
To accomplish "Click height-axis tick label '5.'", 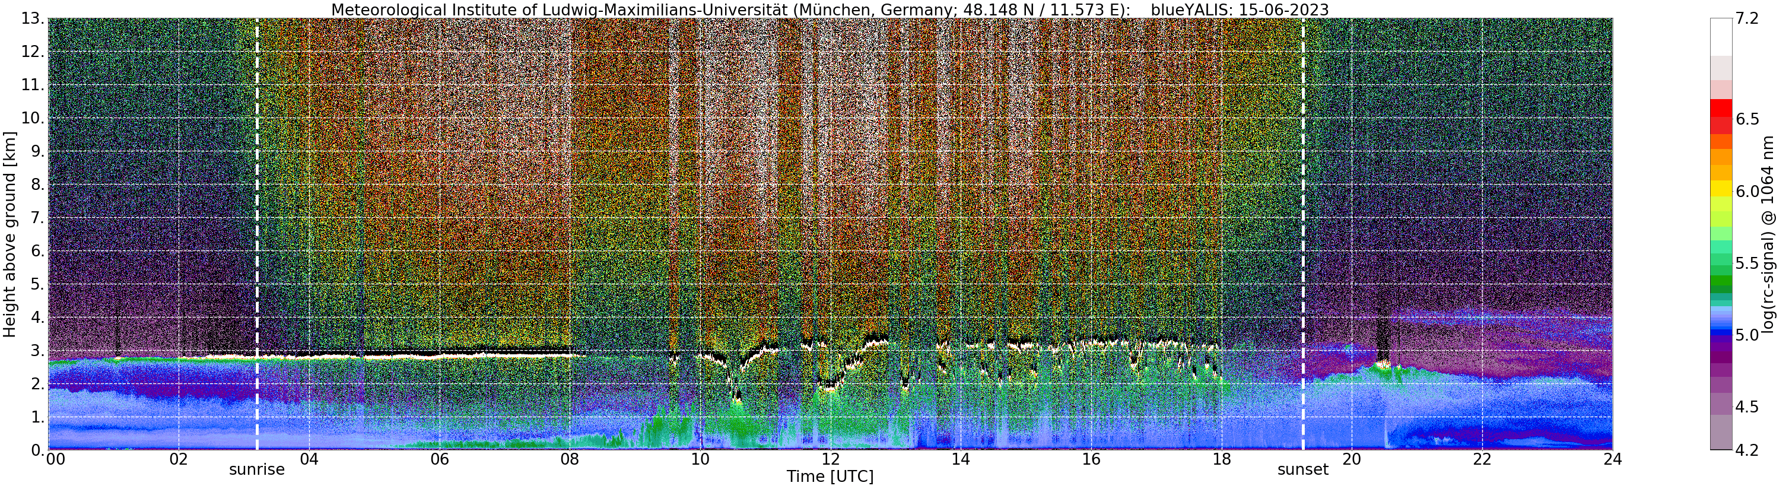I will pos(37,284).
